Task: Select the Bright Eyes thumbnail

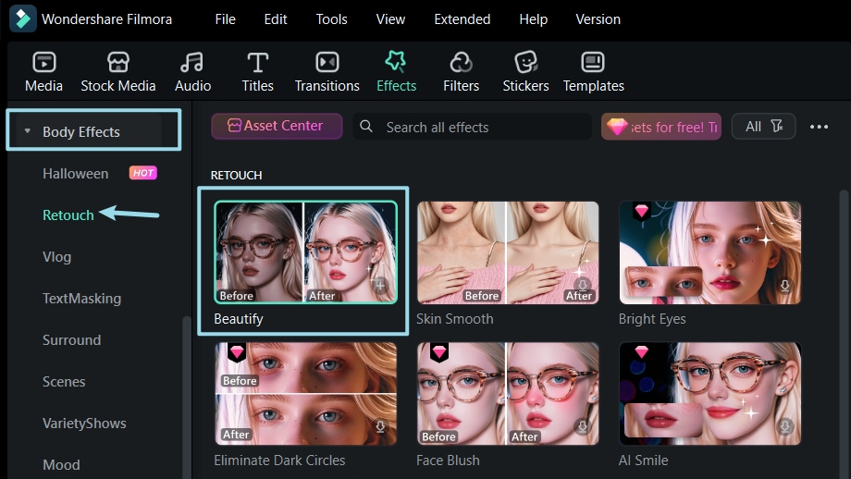Action: (709, 252)
